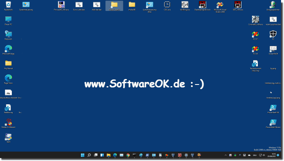Select the SC shield shortcut icon
284x161 pixels.
coord(273,35)
